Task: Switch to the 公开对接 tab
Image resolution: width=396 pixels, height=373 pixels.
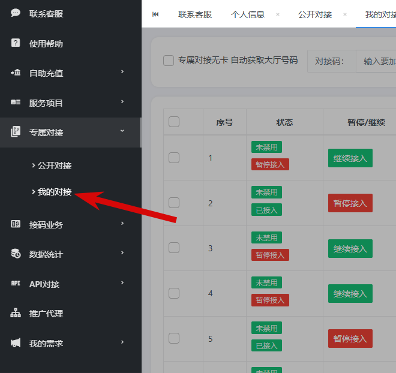Action: click(x=315, y=14)
